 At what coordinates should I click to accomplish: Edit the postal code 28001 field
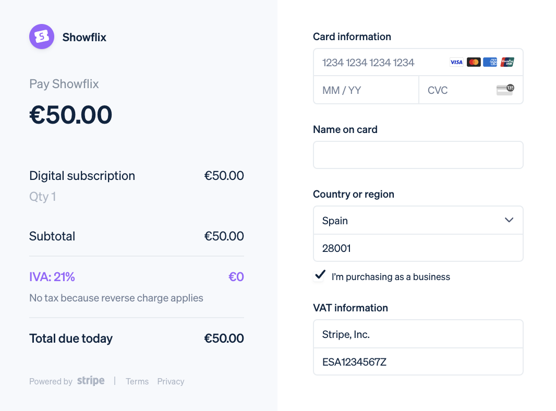[x=418, y=248]
